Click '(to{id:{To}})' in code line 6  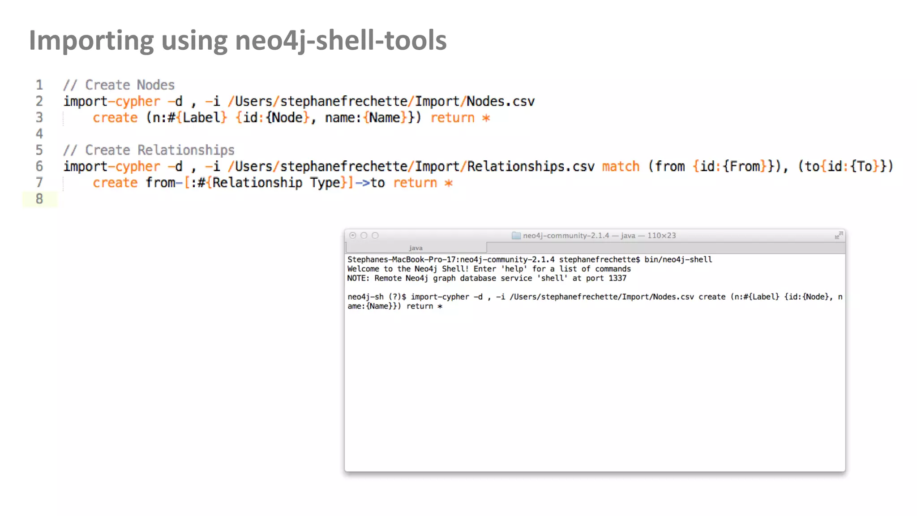pyautogui.click(x=845, y=167)
